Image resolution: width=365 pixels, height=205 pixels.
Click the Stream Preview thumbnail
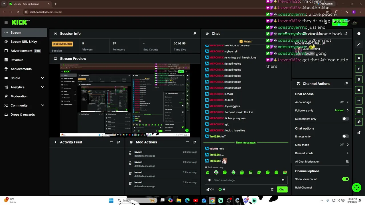pyautogui.click(x=125, y=100)
